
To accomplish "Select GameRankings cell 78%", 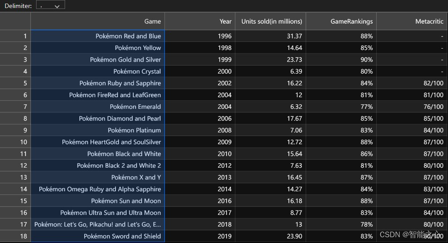I will [x=341, y=224].
